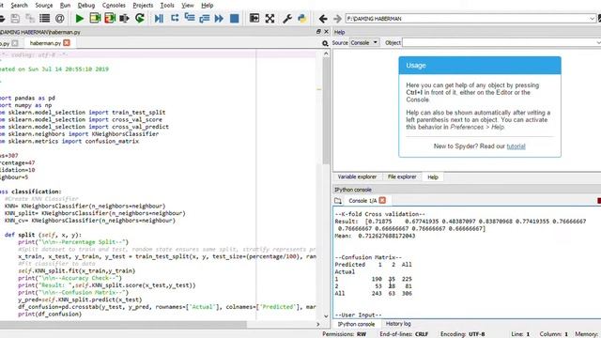Click Step over (run current line) icon
Viewport: 601px width, 338px height.
coord(175,18)
